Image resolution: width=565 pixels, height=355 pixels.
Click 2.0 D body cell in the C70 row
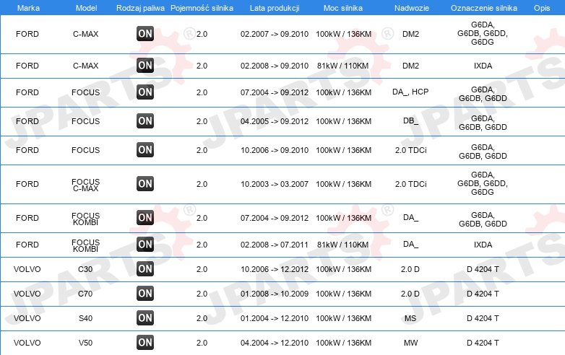[x=410, y=294]
